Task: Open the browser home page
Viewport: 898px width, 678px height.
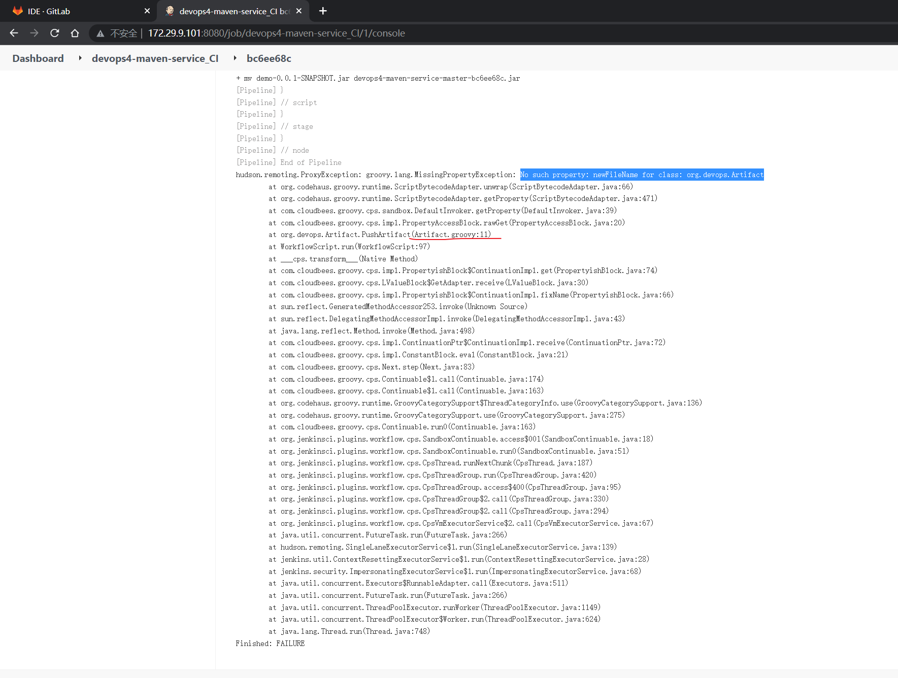Action: [x=75, y=33]
